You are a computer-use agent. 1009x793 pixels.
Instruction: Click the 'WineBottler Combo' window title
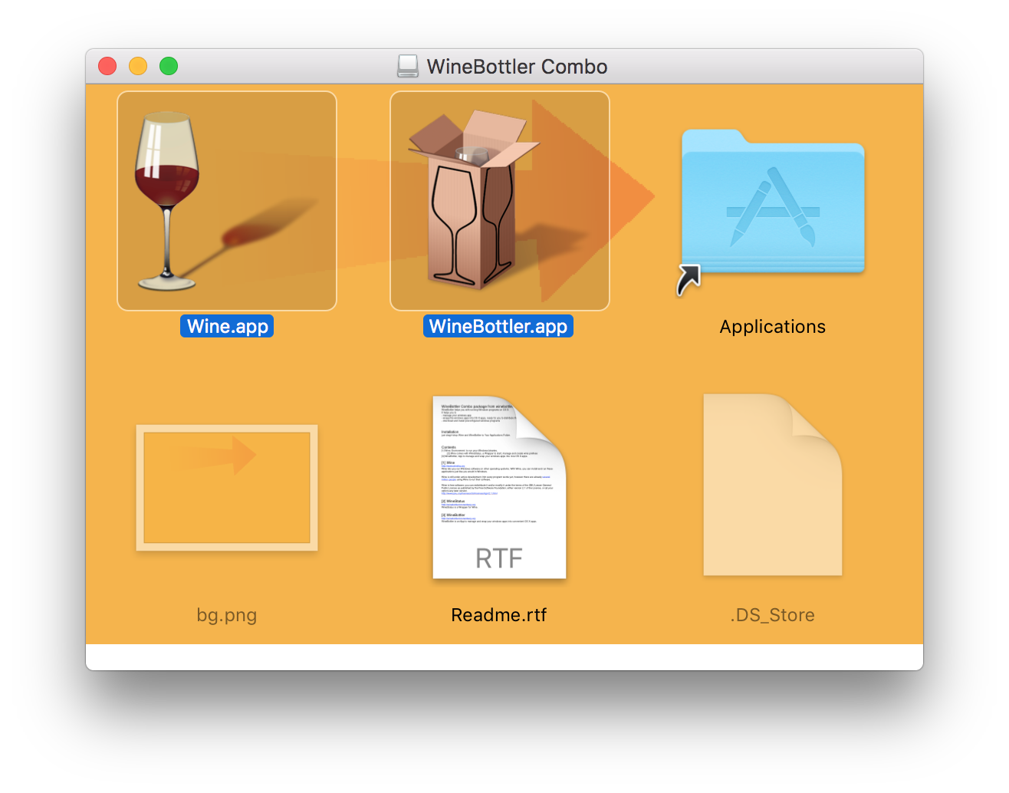(x=517, y=67)
